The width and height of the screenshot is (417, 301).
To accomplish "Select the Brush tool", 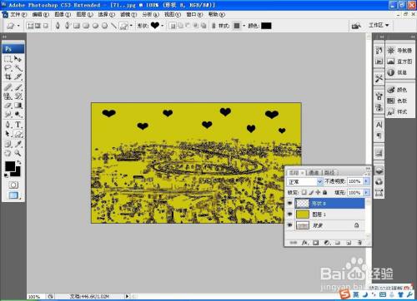I will 18,87.
